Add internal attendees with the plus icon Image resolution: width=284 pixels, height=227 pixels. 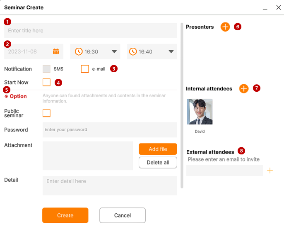click(x=244, y=89)
